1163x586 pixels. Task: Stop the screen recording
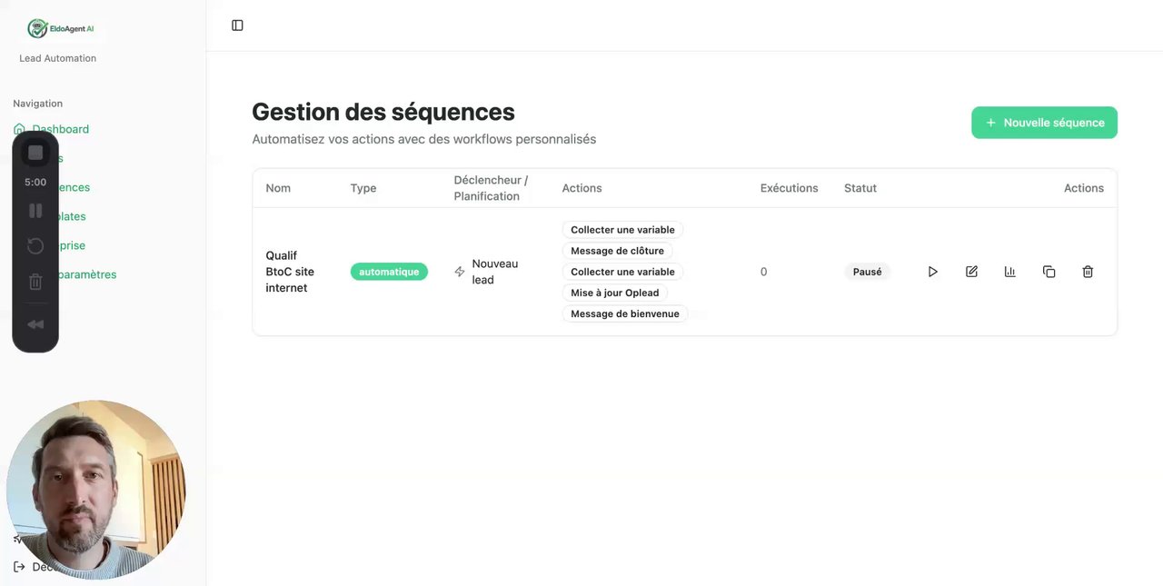(x=35, y=153)
